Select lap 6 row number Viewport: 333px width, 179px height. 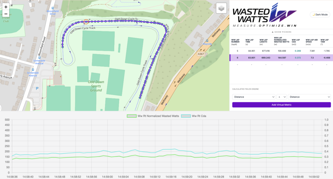tap(237, 58)
